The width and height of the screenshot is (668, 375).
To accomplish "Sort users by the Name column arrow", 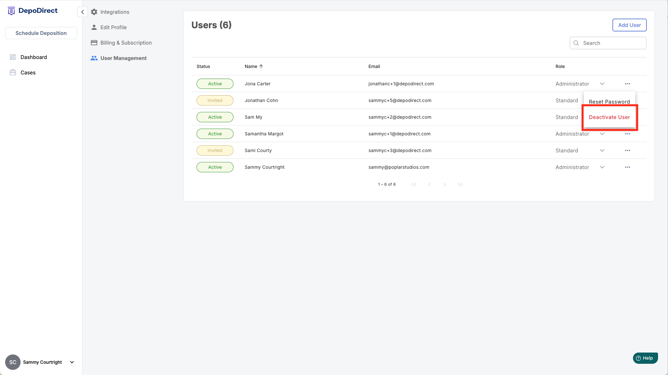I will (261, 66).
